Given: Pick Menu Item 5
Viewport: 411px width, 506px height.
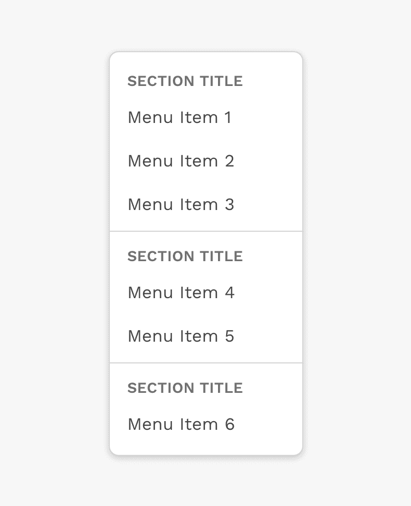Looking at the screenshot, I should pos(180,336).
